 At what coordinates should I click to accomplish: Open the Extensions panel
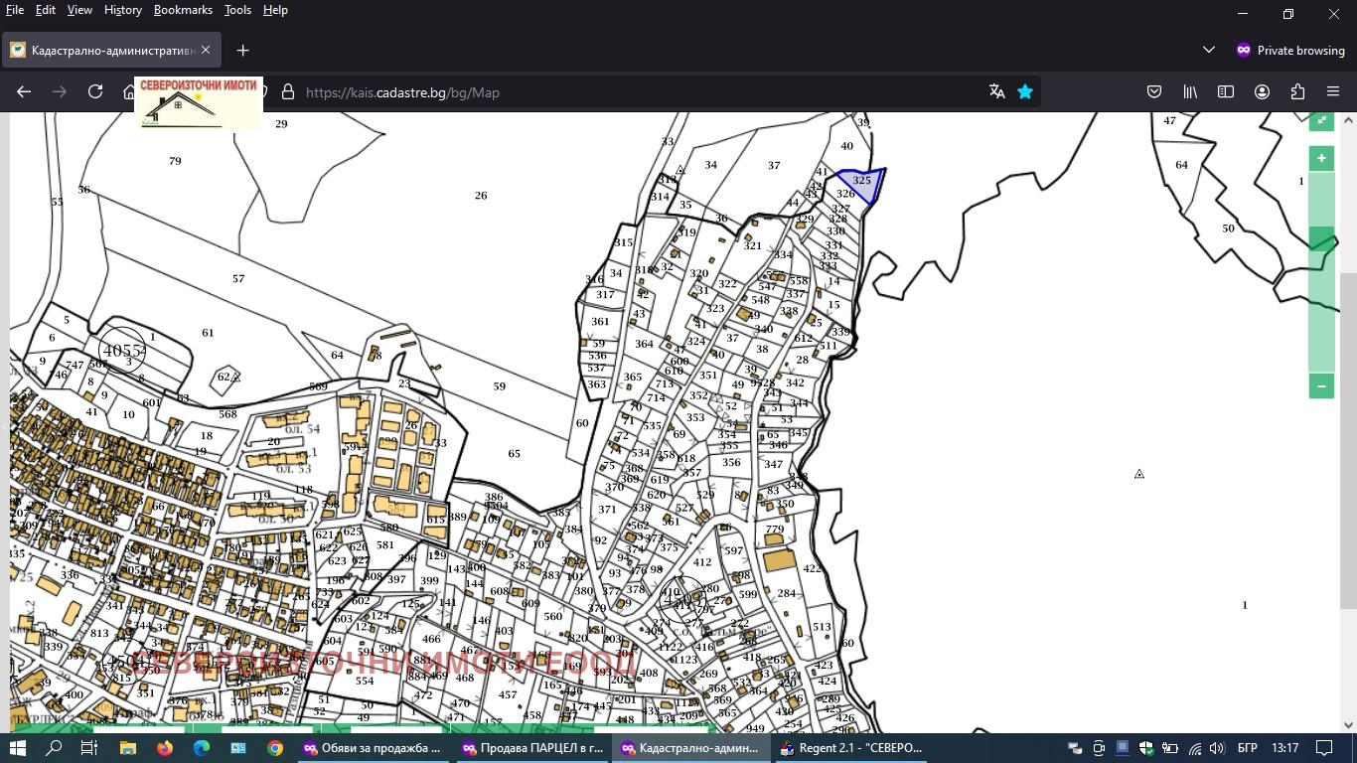coord(1297,91)
